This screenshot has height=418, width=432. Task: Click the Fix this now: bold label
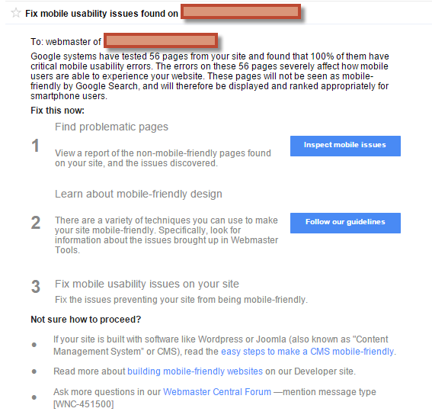click(x=57, y=111)
